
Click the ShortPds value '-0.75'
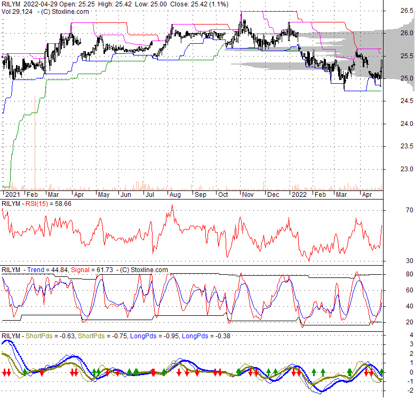coord(119,336)
